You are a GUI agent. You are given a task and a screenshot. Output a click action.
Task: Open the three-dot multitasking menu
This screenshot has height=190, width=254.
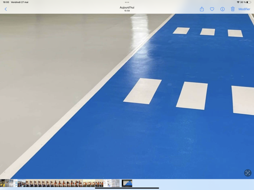pos(127,2)
